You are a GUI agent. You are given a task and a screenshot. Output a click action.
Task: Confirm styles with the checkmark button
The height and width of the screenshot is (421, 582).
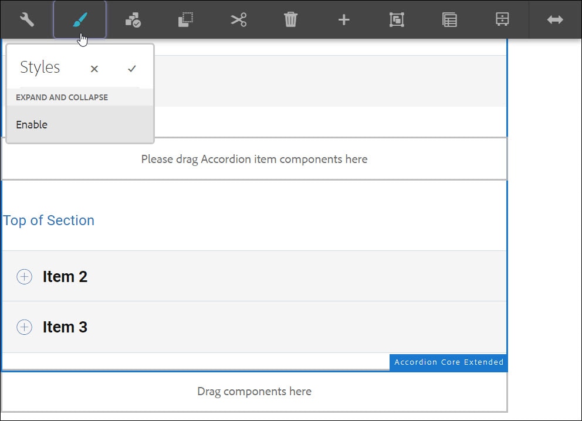[132, 69]
